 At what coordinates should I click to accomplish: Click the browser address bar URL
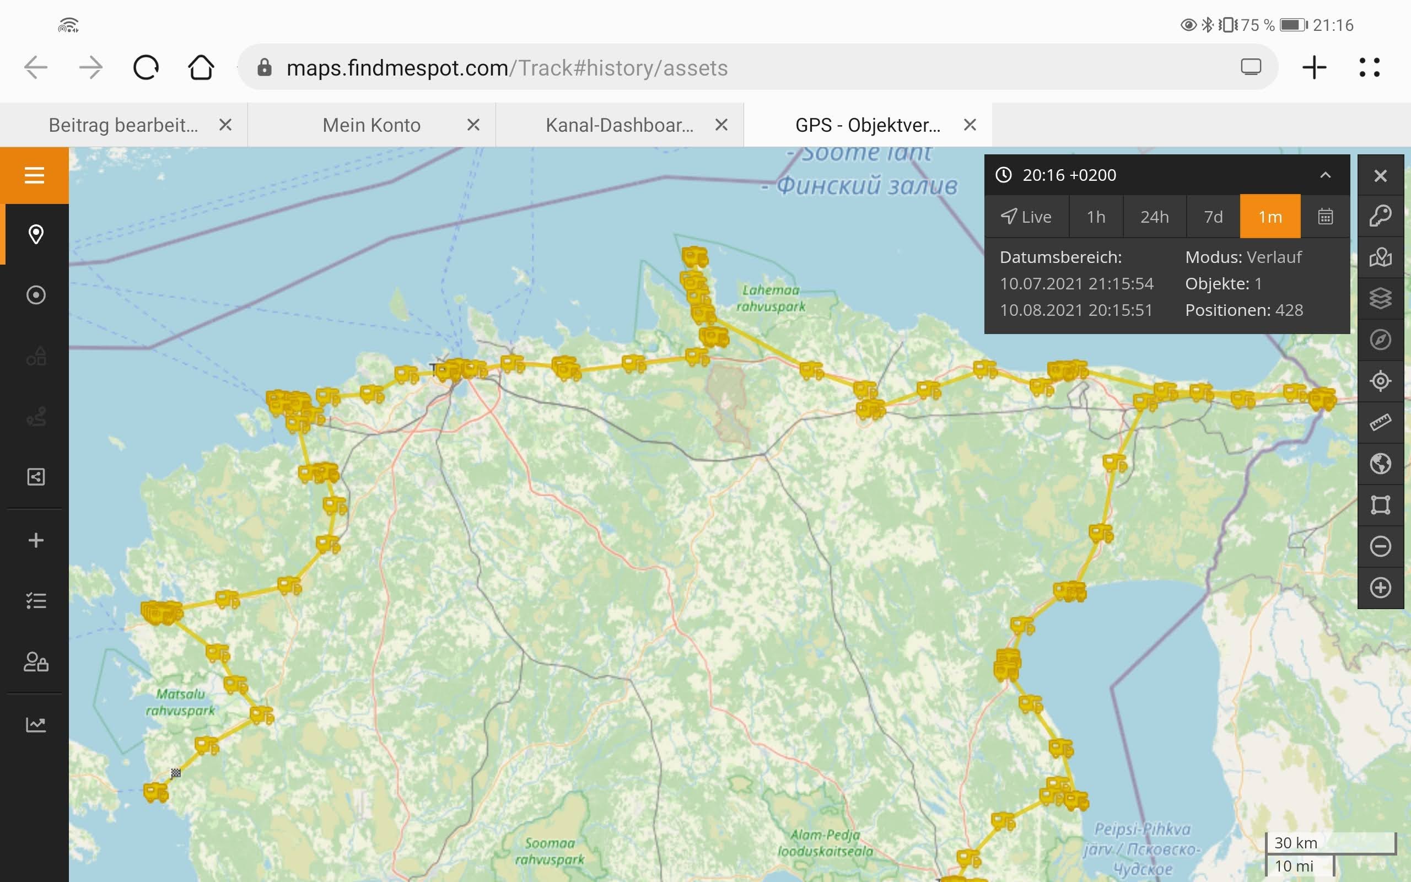(506, 68)
